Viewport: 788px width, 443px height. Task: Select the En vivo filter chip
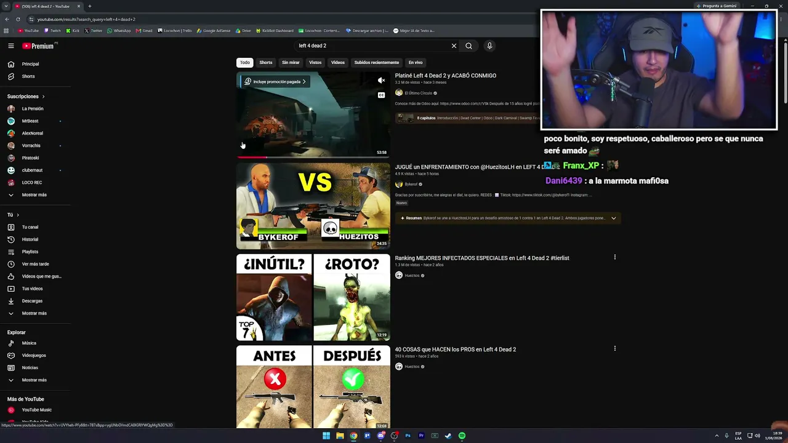pyautogui.click(x=416, y=62)
